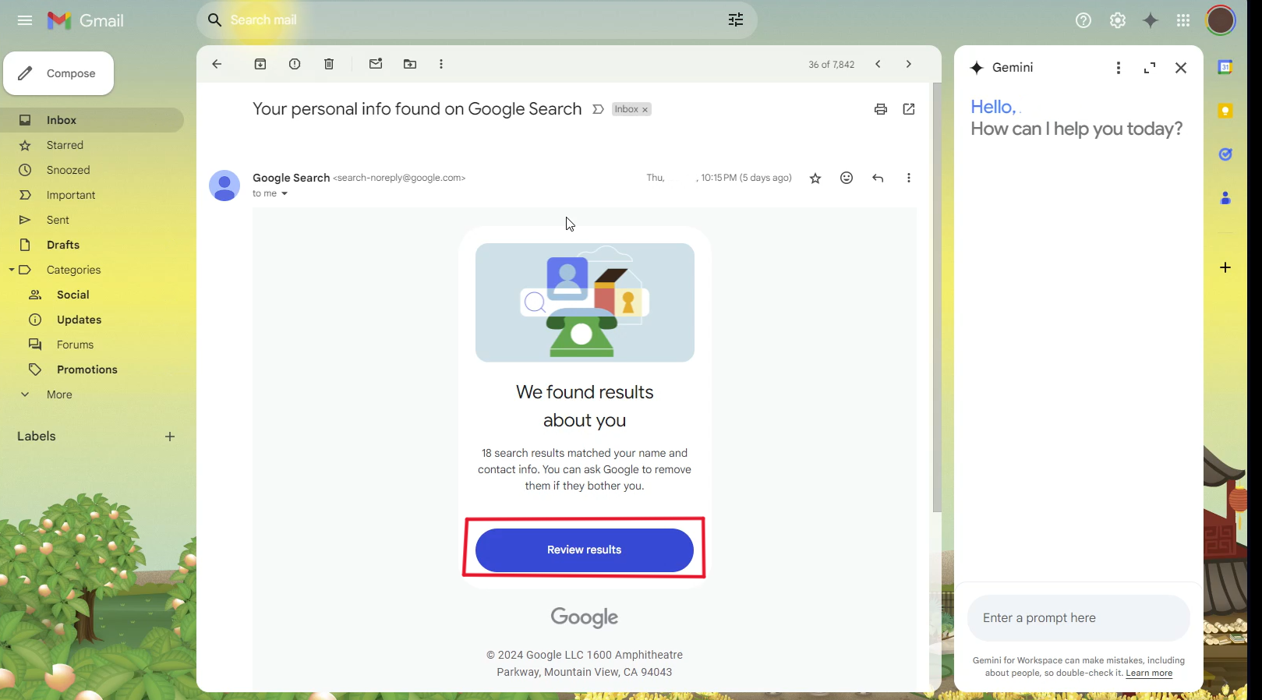Print all icon
The height and width of the screenshot is (700, 1262).
pyautogui.click(x=881, y=109)
